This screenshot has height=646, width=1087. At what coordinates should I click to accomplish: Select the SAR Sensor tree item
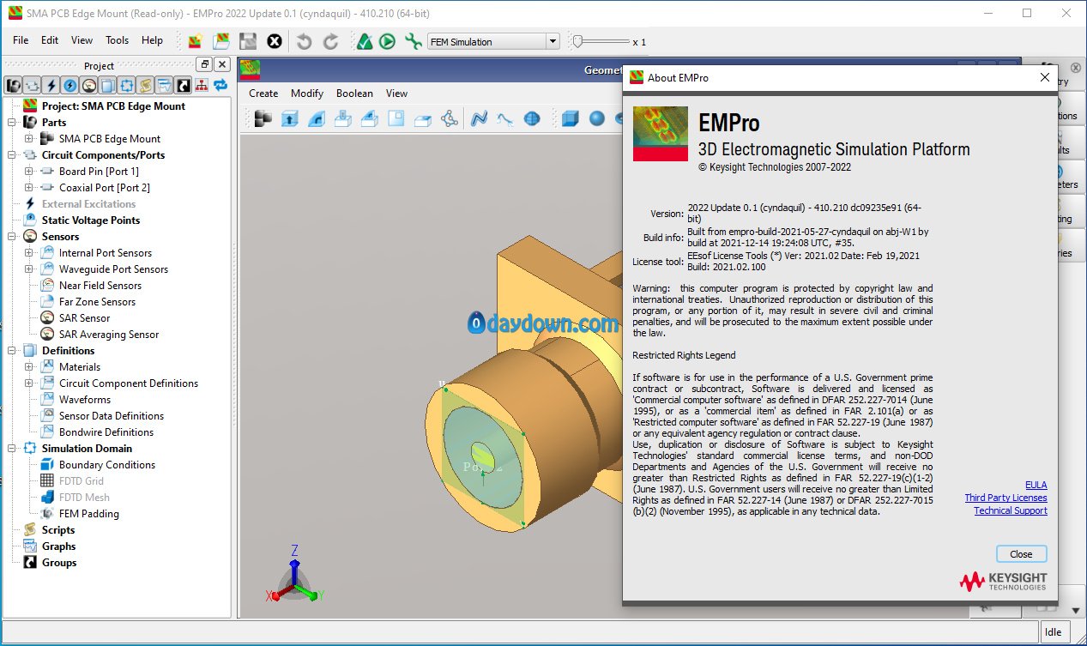pos(84,318)
